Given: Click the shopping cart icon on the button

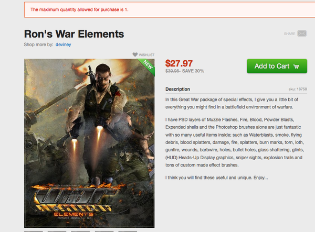Looking at the screenshot, I should click(x=297, y=67).
